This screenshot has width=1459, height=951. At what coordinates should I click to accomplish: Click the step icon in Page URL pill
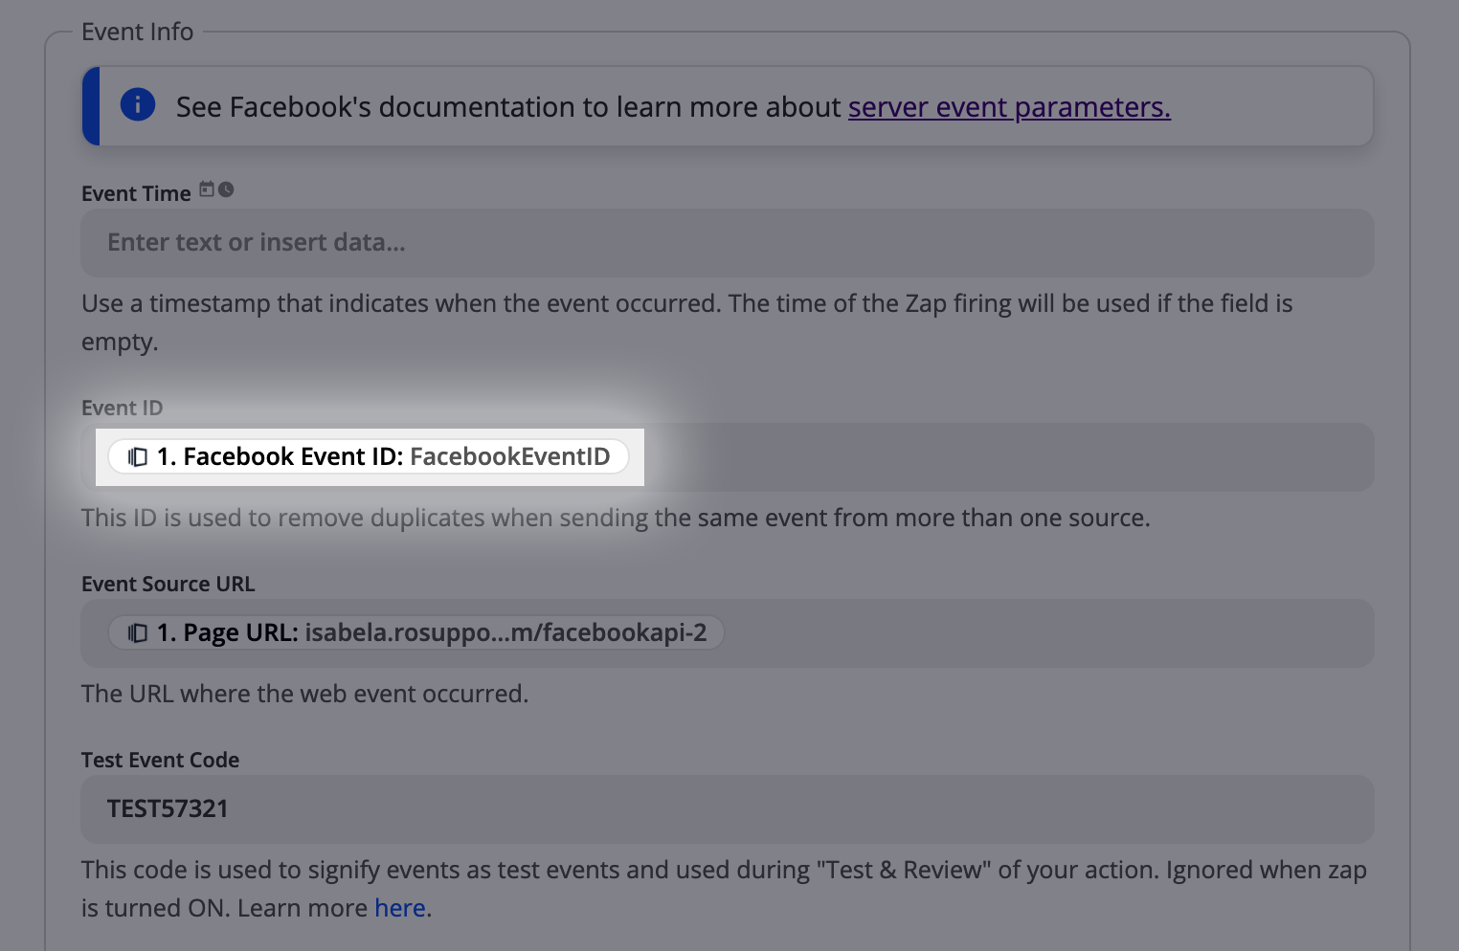[138, 633]
